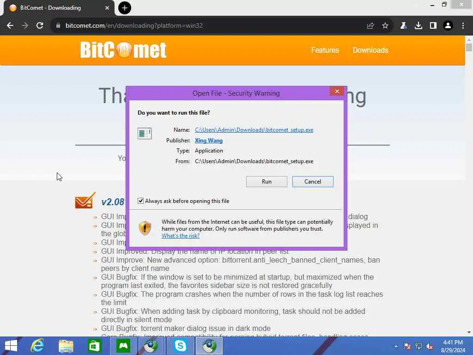Viewport: 473px width, 355px height.
Task: Uncheck Always ask before opening this file
Action: [140, 201]
